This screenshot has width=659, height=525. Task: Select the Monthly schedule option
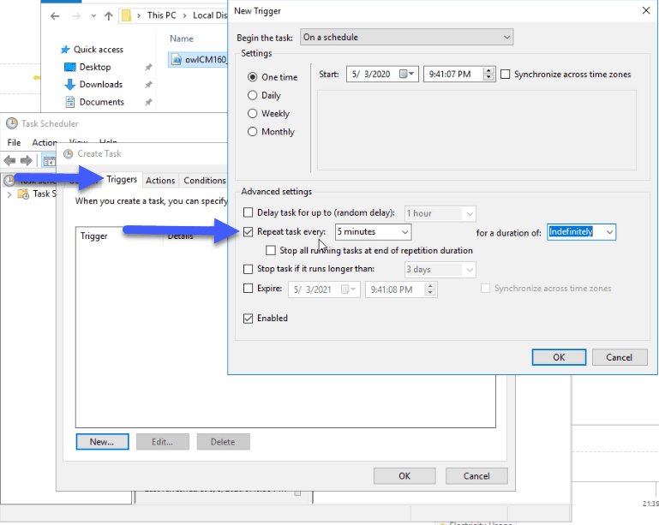pos(252,132)
